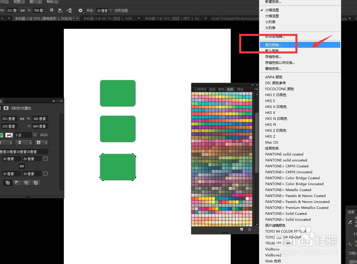This screenshot has height=264, width=357.
Task: Open the stroke color swatch dropdown
Action: point(9,135)
